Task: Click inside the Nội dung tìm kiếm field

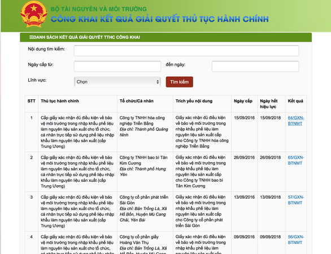Action: pos(186,51)
